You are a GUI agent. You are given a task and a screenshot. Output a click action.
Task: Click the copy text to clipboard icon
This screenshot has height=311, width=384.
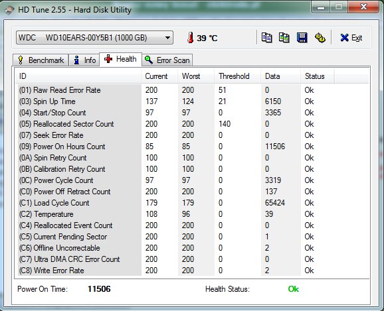point(266,38)
